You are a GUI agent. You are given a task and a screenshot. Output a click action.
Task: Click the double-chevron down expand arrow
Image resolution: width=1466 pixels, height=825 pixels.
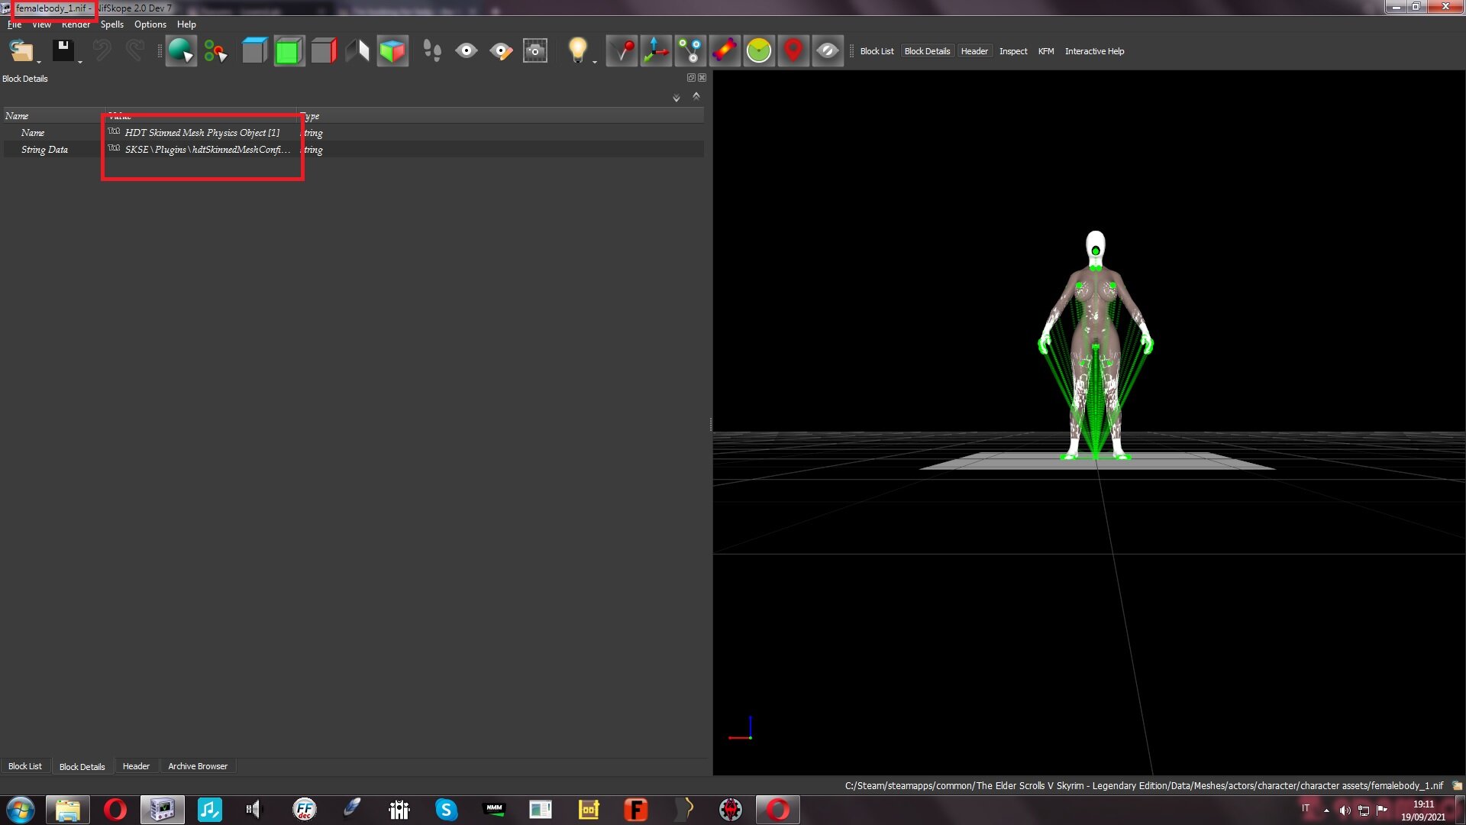(x=676, y=98)
